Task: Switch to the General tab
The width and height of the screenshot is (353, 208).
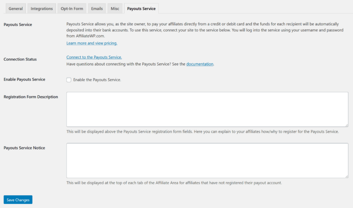Action: click(x=16, y=8)
